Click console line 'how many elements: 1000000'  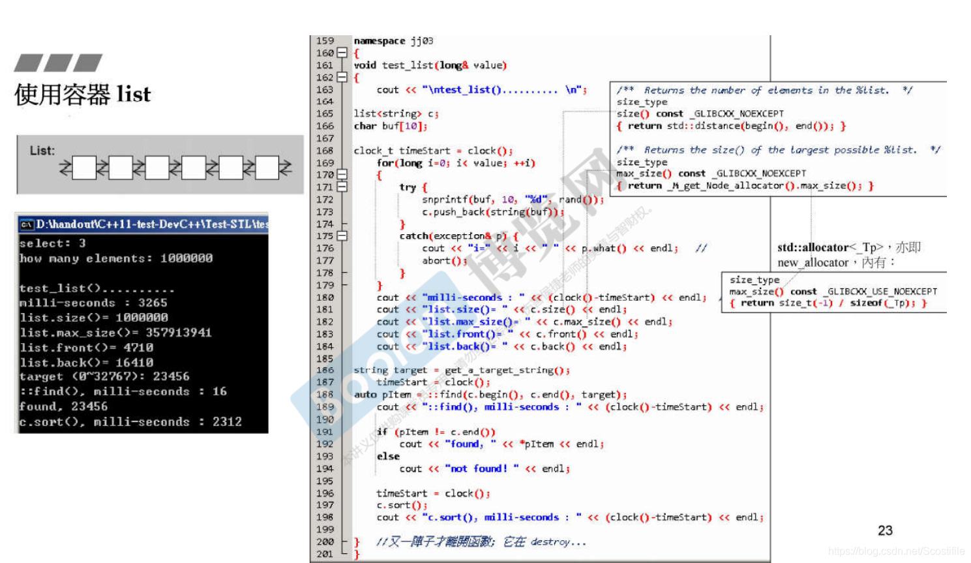(x=116, y=258)
